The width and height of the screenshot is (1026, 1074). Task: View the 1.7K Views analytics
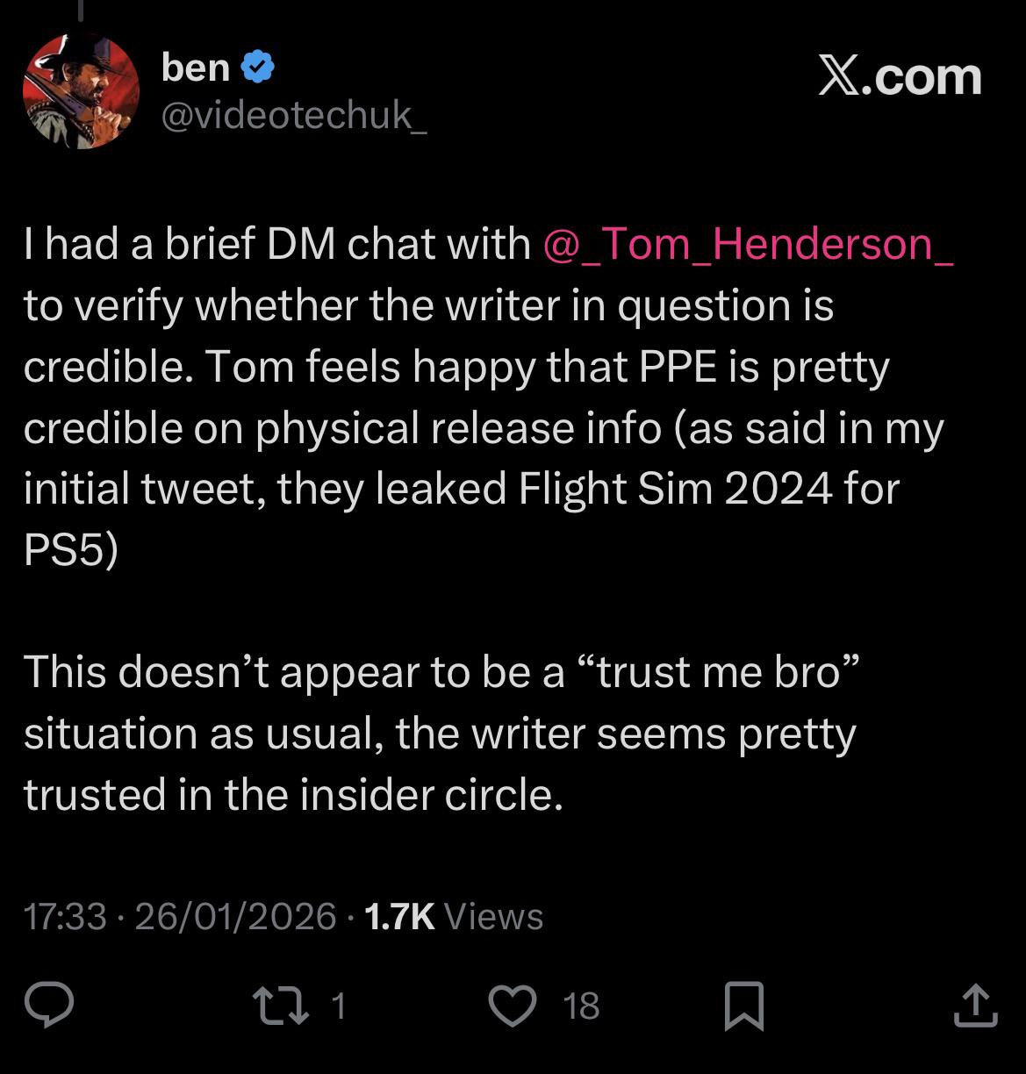[453, 917]
